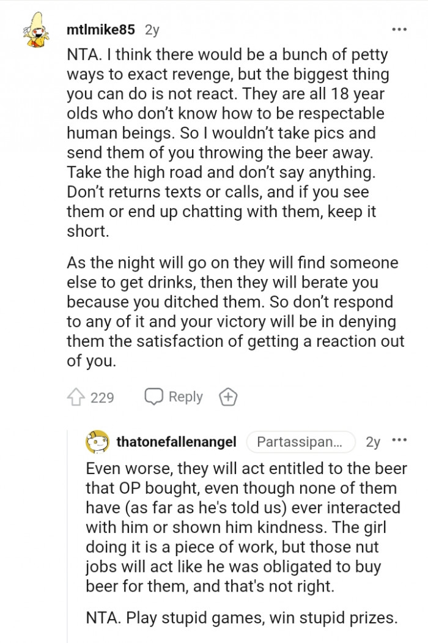Click the Partassipan flair badge
This screenshot has height=643, width=428.
pos(300,442)
